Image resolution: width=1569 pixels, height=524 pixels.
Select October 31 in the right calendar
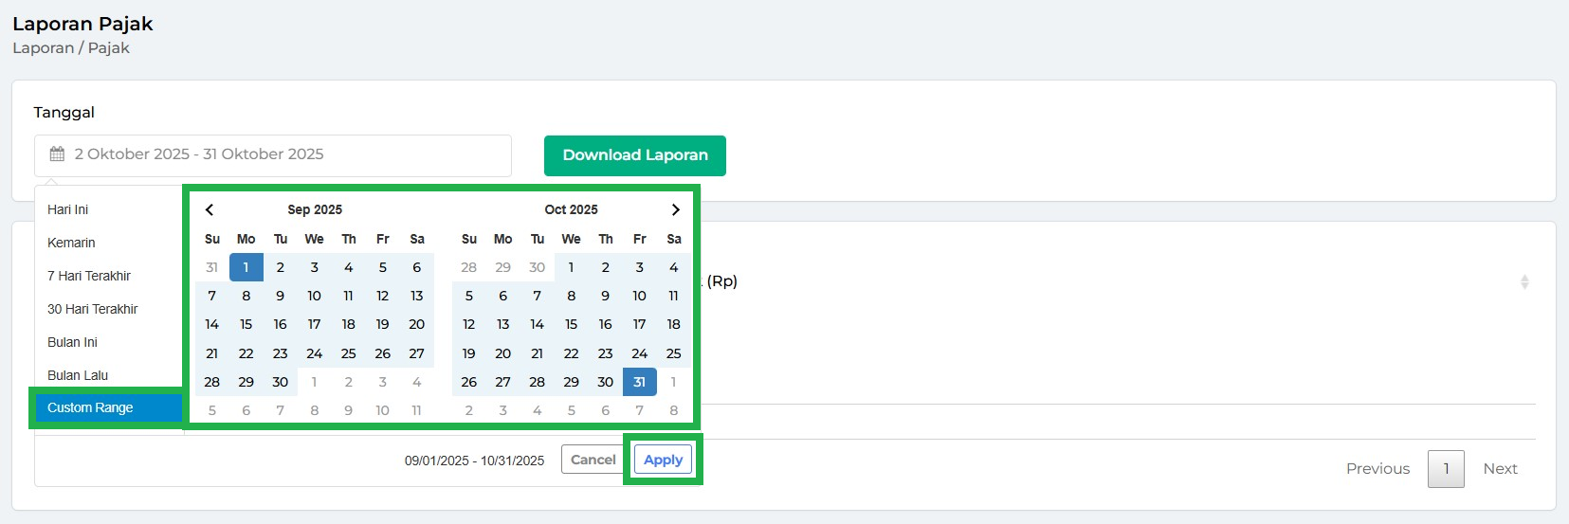pyautogui.click(x=640, y=382)
